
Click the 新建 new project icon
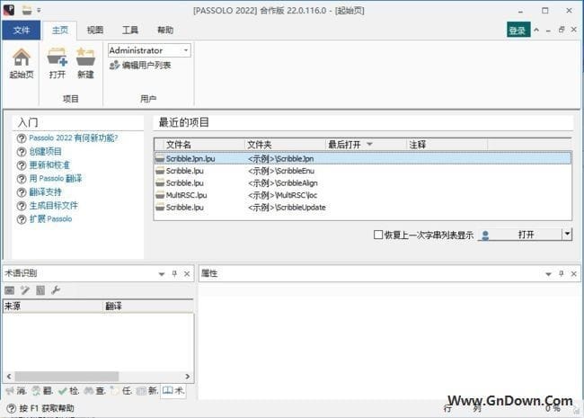pos(85,58)
